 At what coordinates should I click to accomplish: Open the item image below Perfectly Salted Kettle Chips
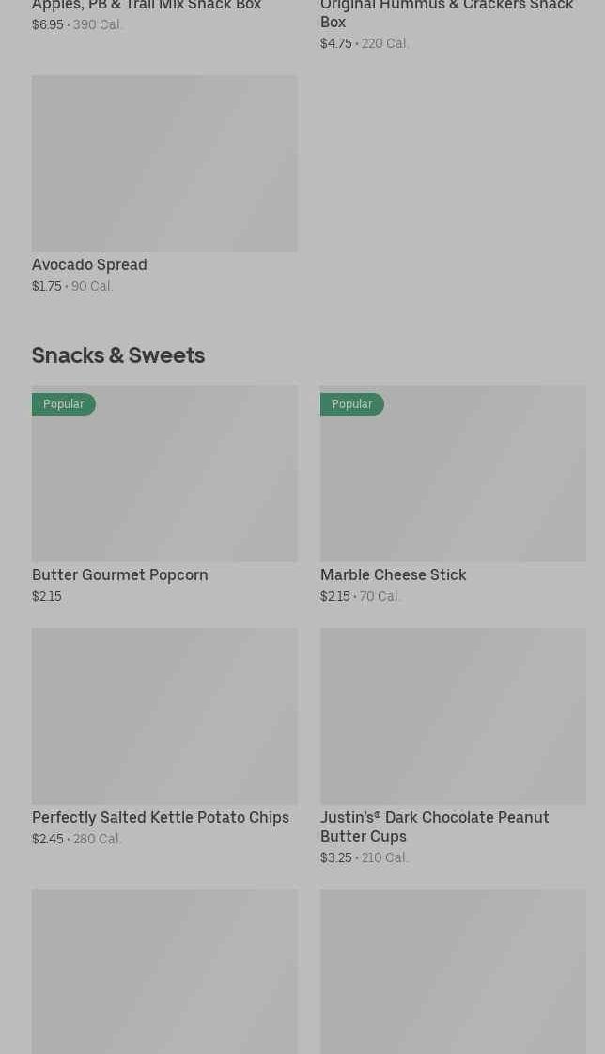(x=164, y=971)
